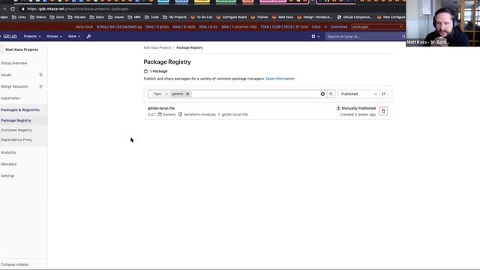Expand the Groups dropdown in navbar

(x=54, y=37)
